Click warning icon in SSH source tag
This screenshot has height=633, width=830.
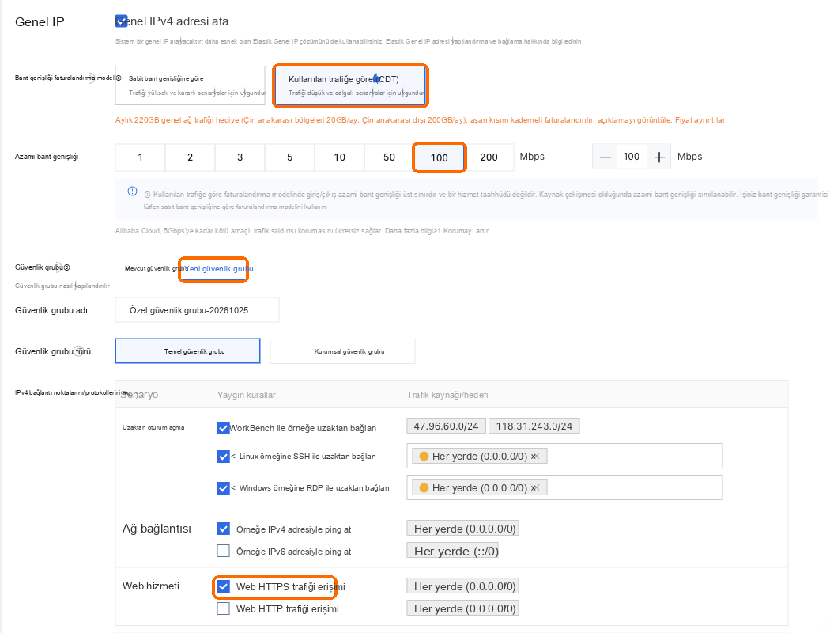click(x=424, y=456)
